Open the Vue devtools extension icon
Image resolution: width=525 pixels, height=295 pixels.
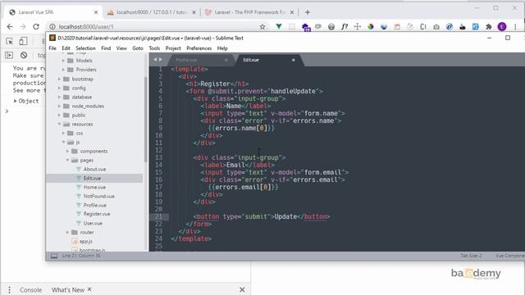point(279,26)
